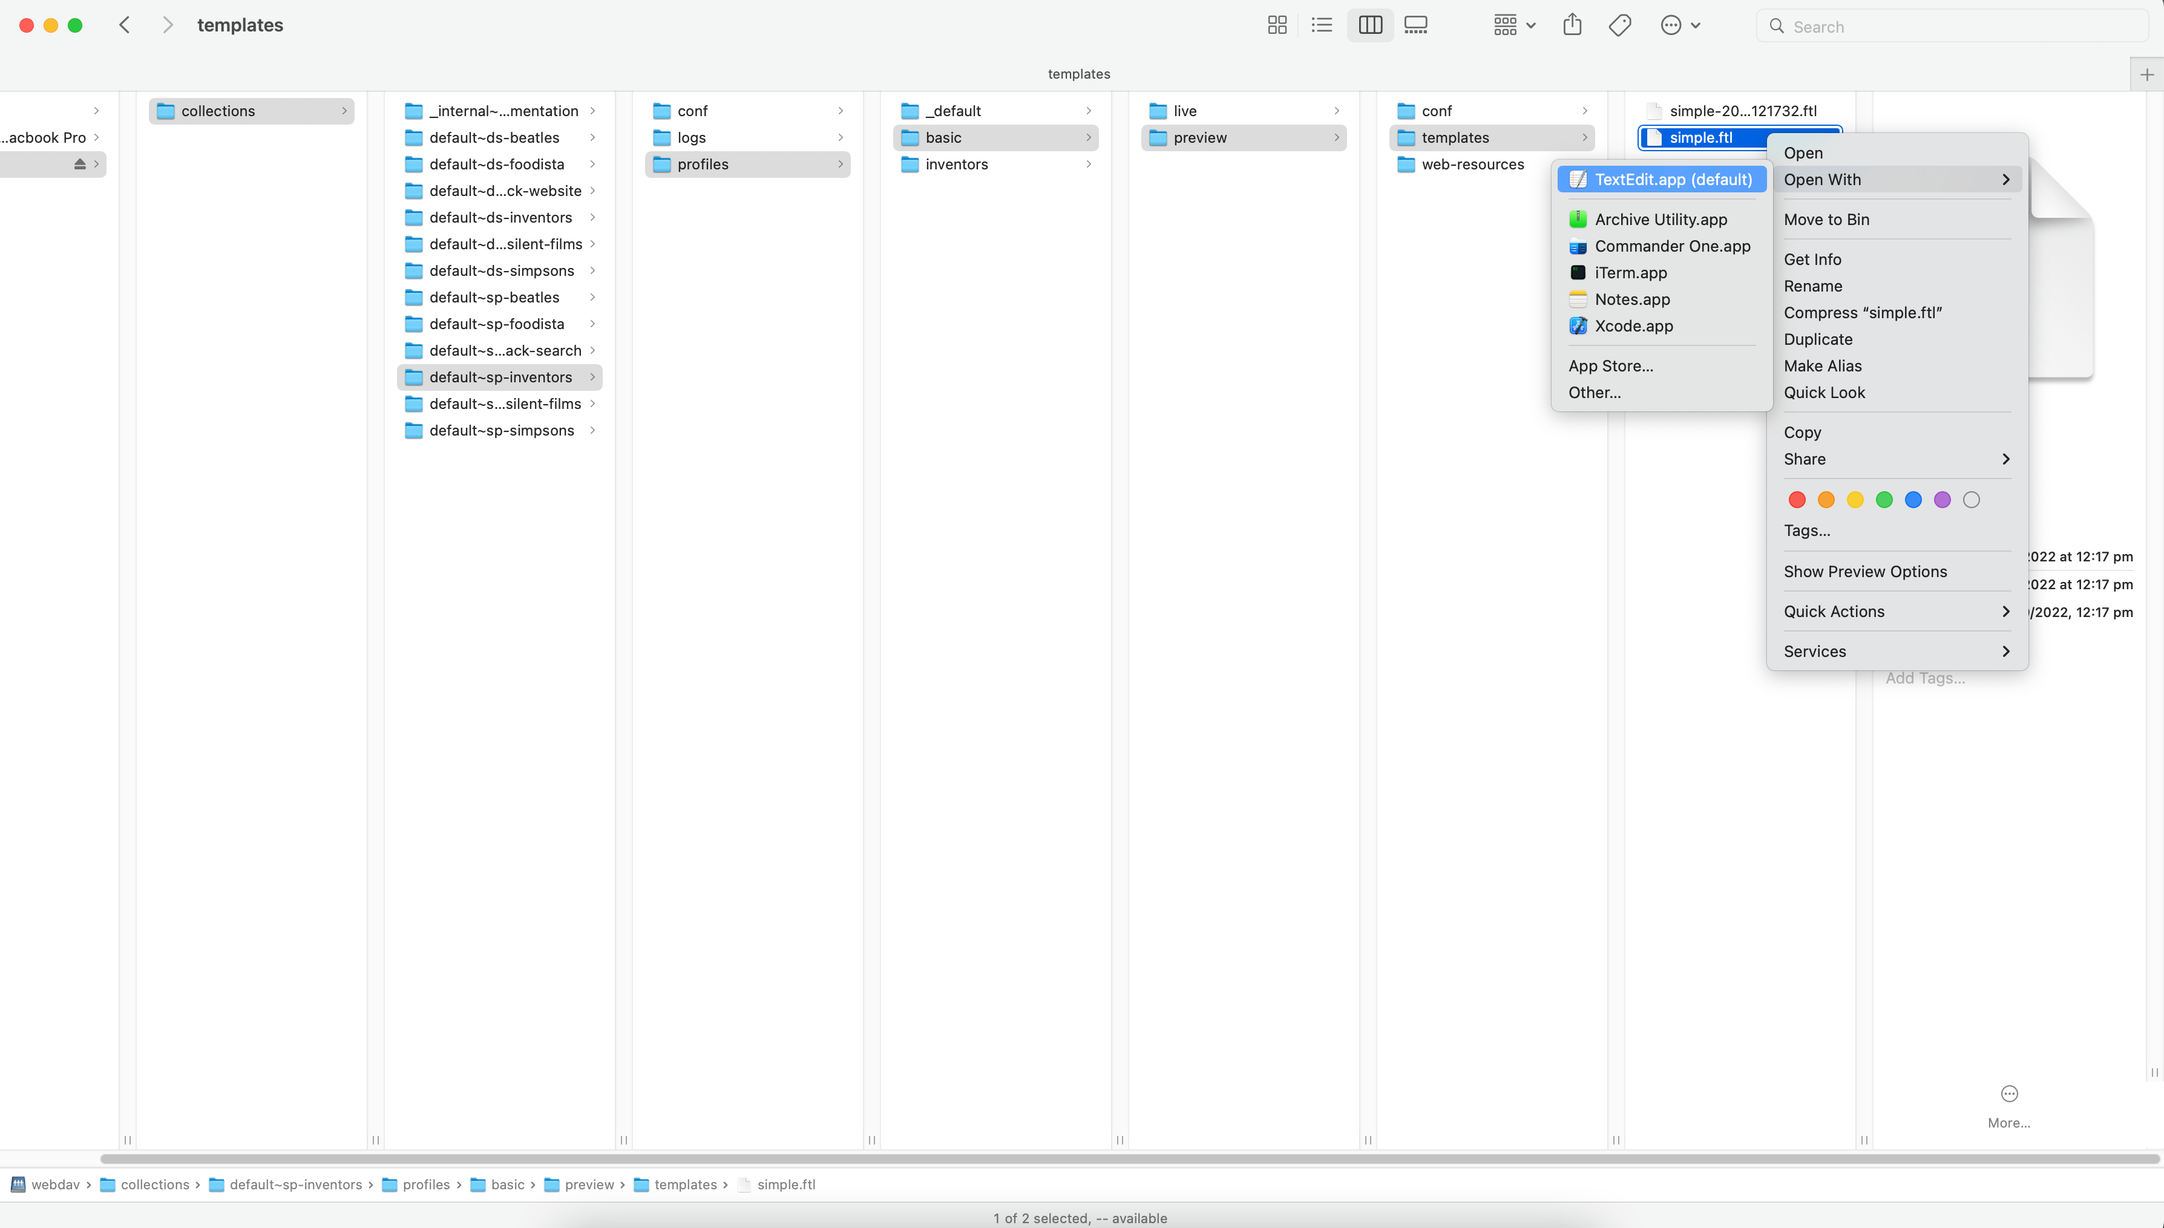Expand the Quick Actions submenu
2164x1228 pixels.
coord(1834,610)
